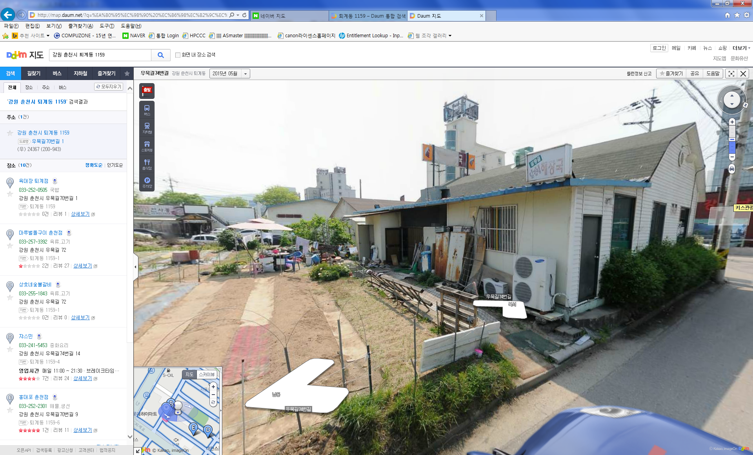Open the 추천 사이트 favorites dropdown

(x=35, y=36)
